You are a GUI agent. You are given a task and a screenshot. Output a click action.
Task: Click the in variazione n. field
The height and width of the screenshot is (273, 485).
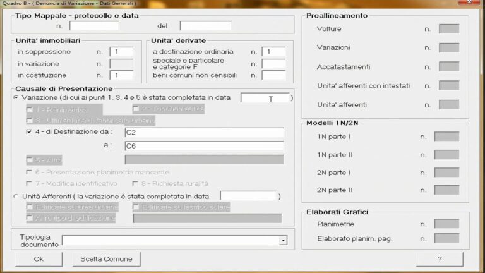[x=121, y=64]
